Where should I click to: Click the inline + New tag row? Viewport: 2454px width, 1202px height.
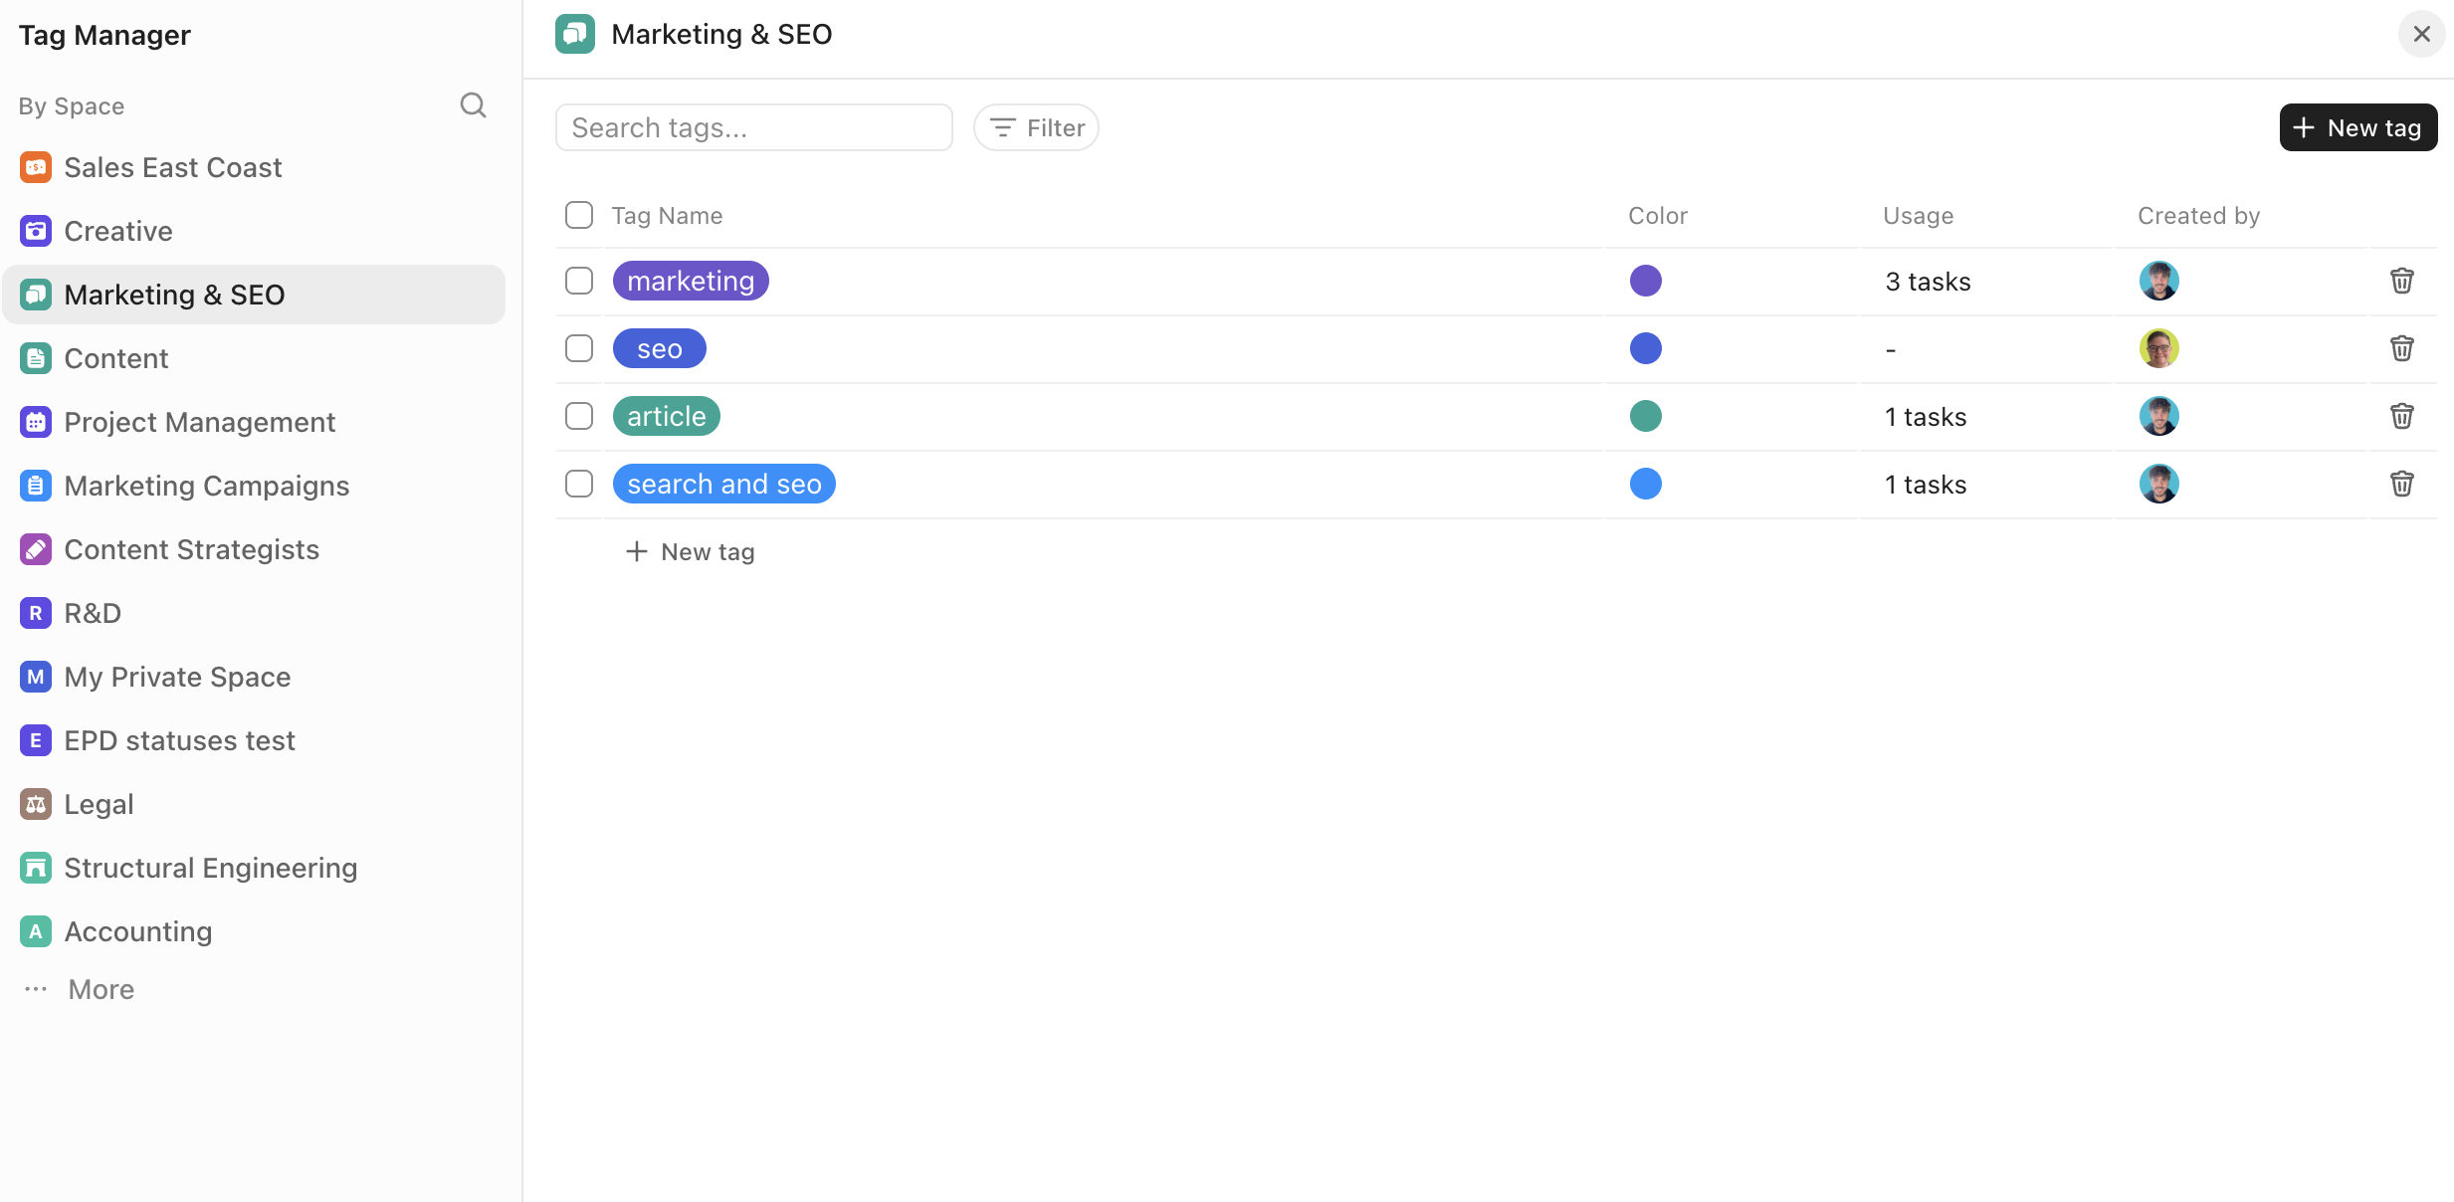pyautogui.click(x=690, y=551)
